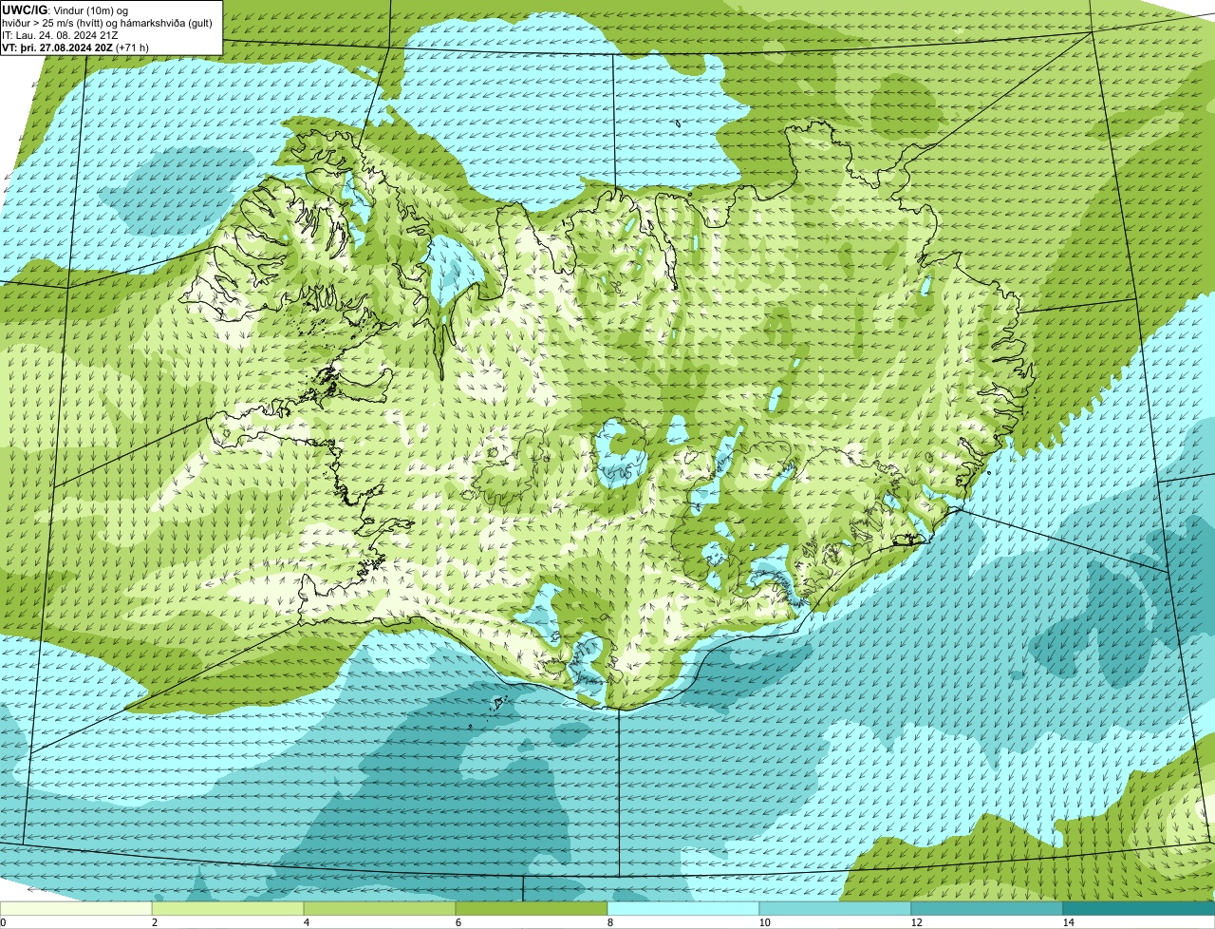1215x929 pixels.
Task: Click the "0" label on the wind scale
Action: click(x=3, y=922)
